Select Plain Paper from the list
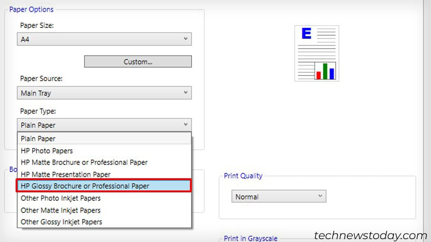 click(x=38, y=138)
